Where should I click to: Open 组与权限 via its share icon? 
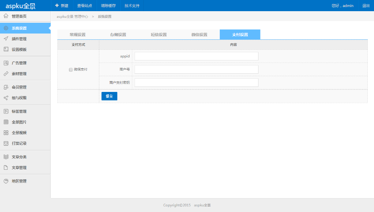(6, 98)
